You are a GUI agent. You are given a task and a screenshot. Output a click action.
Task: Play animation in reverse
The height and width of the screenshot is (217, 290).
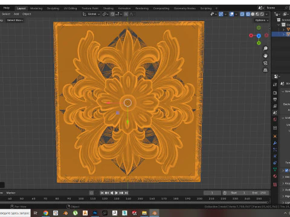click(x=112, y=193)
